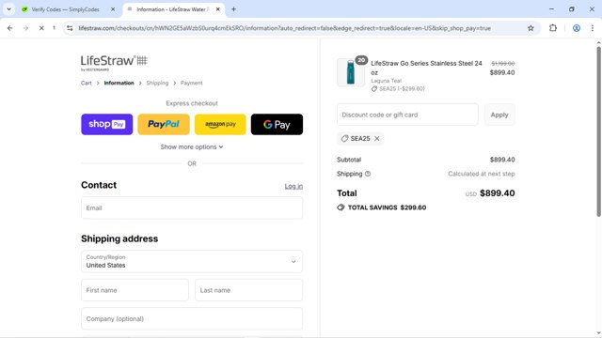Click the Discount code or gift card field

pos(407,115)
